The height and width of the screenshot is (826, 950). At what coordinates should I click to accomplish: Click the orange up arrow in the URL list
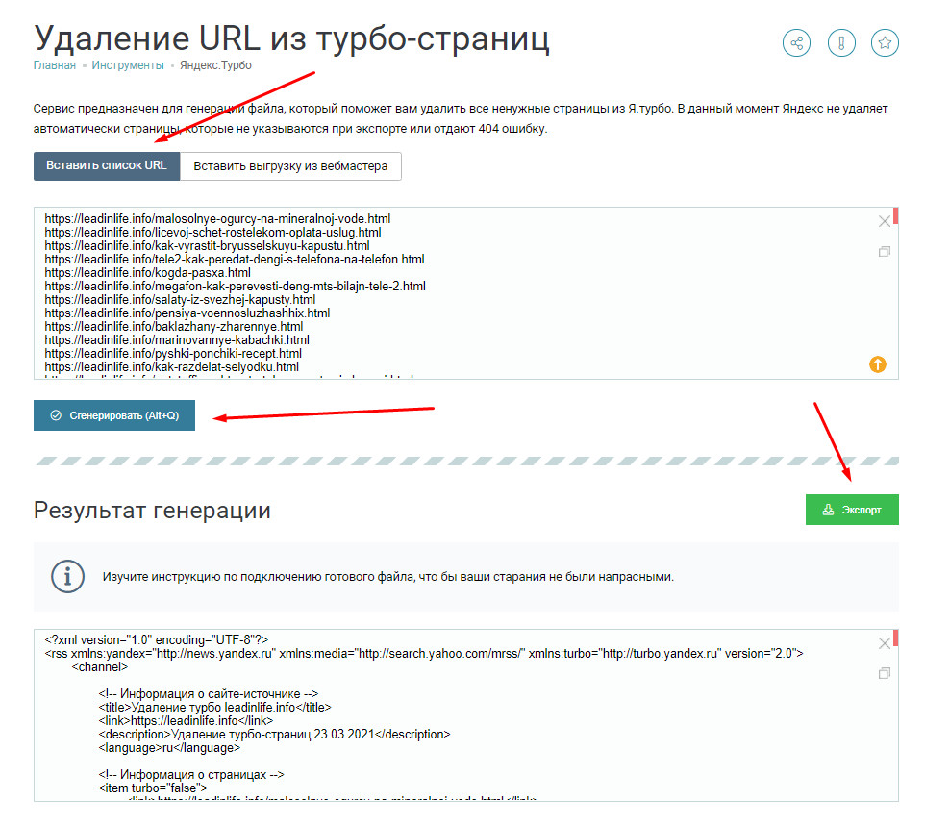click(x=877, y=364)
